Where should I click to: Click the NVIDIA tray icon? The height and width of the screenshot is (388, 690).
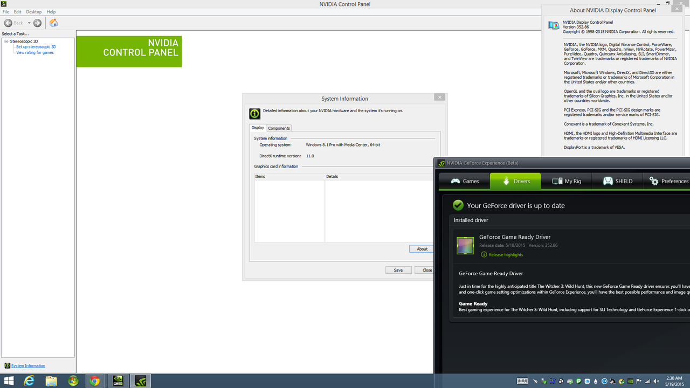(630, 381)
